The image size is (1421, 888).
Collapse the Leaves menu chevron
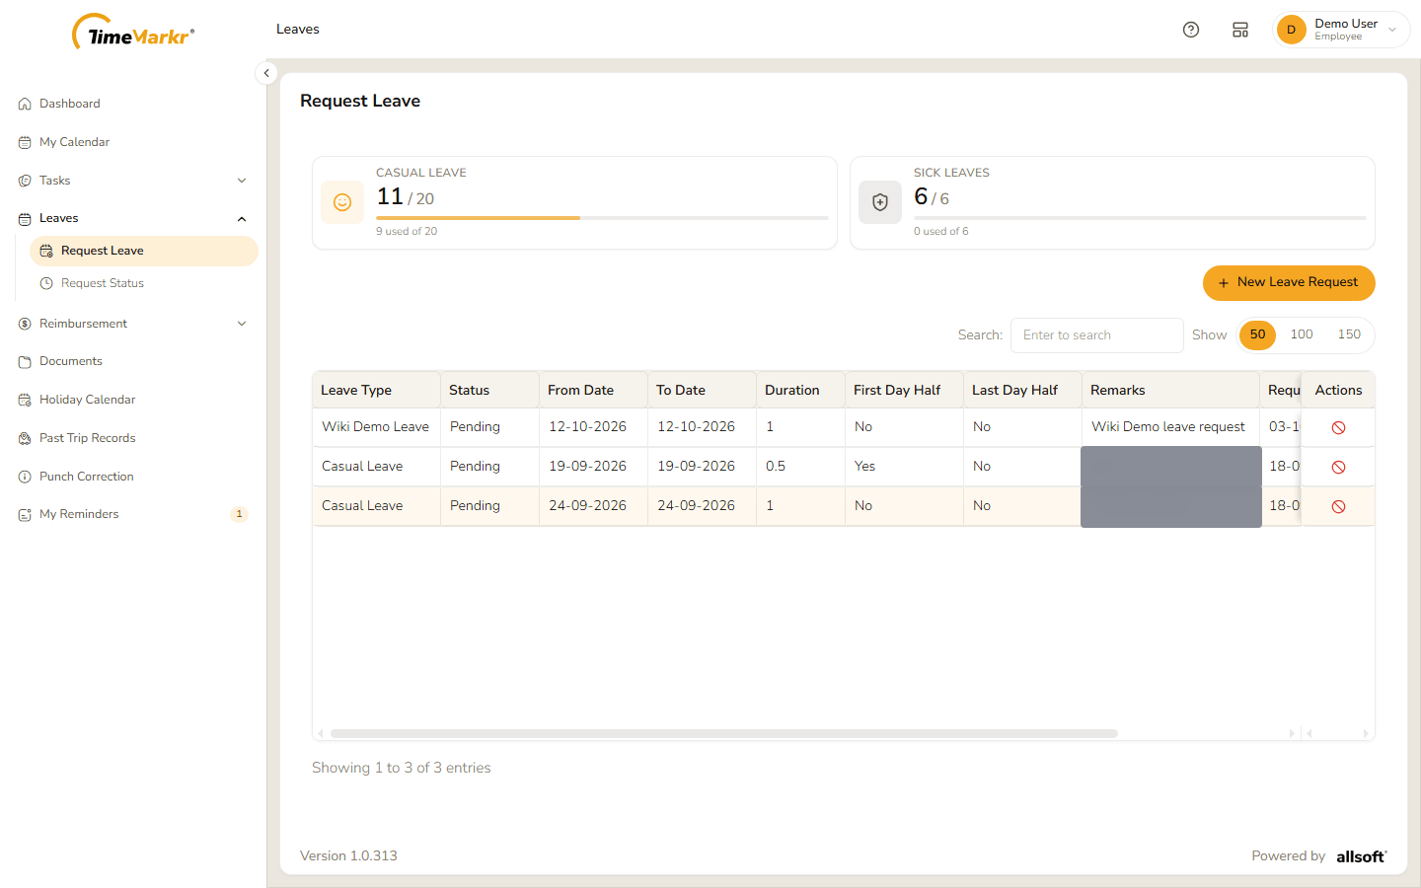tap(242, 219)
